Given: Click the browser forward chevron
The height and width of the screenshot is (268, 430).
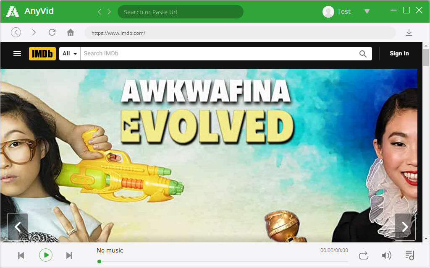Looking at the screenshot, I should [34, 32].
